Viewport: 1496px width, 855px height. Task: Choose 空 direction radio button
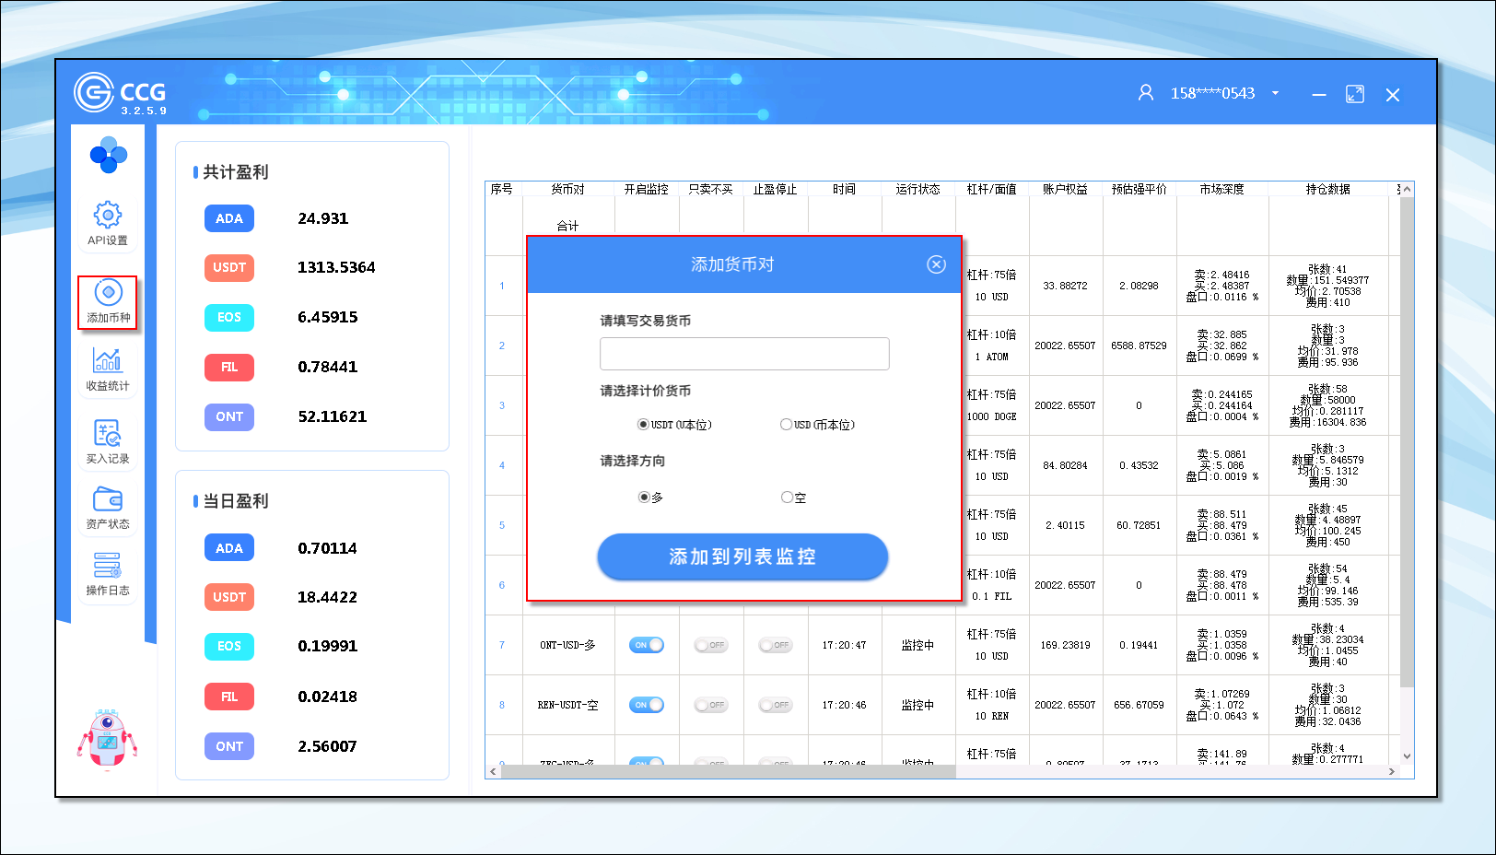[787, 498]
